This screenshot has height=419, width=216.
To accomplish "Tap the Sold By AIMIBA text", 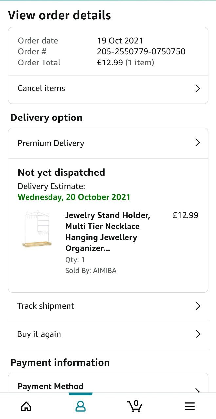I will 91,271.
